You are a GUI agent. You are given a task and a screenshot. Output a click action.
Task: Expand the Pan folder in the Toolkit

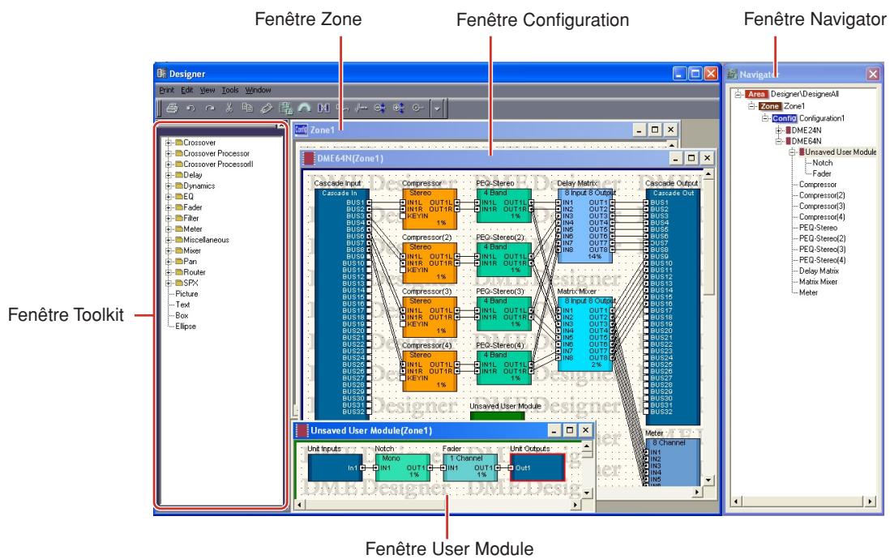(169, 261)
